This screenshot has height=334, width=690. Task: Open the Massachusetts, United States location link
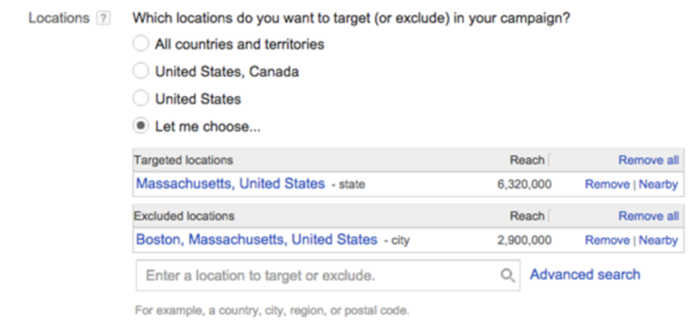[230, 183]
